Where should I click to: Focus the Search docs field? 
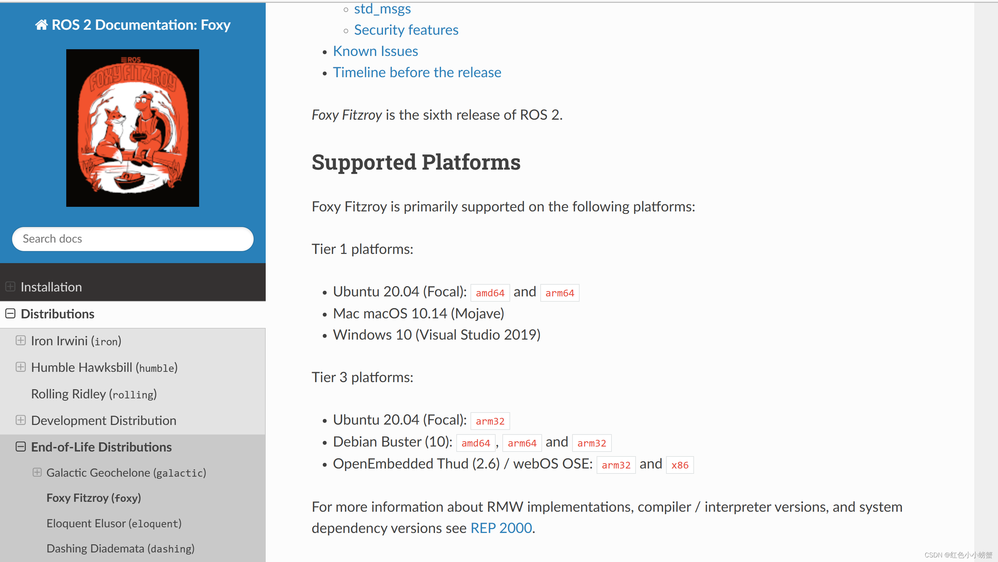point(133,239)
